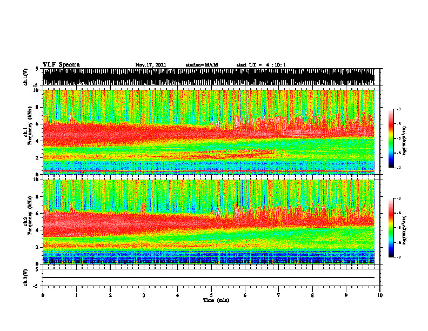Click the ch.1 color bar log(PSD) label
Viewport: 428px width, 331px height.
tap(405, 141)
